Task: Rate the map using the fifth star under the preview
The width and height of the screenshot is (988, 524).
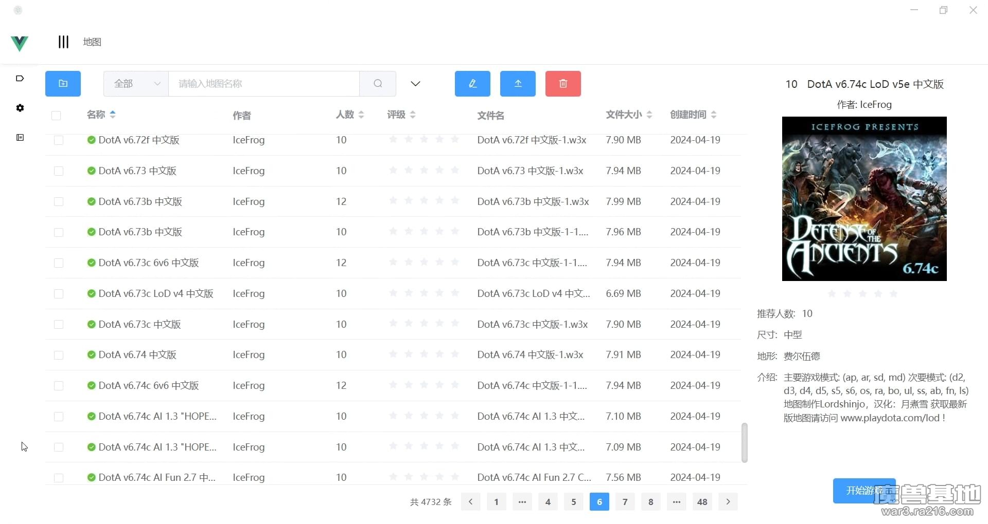Action: point(893,294)
